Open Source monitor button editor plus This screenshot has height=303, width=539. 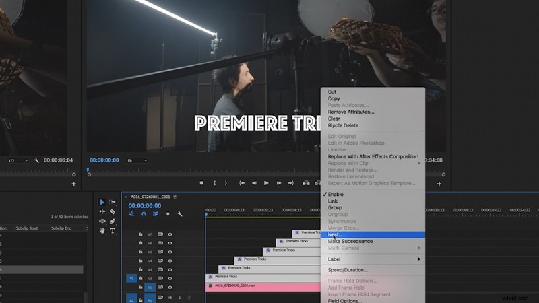click(73, 184)
